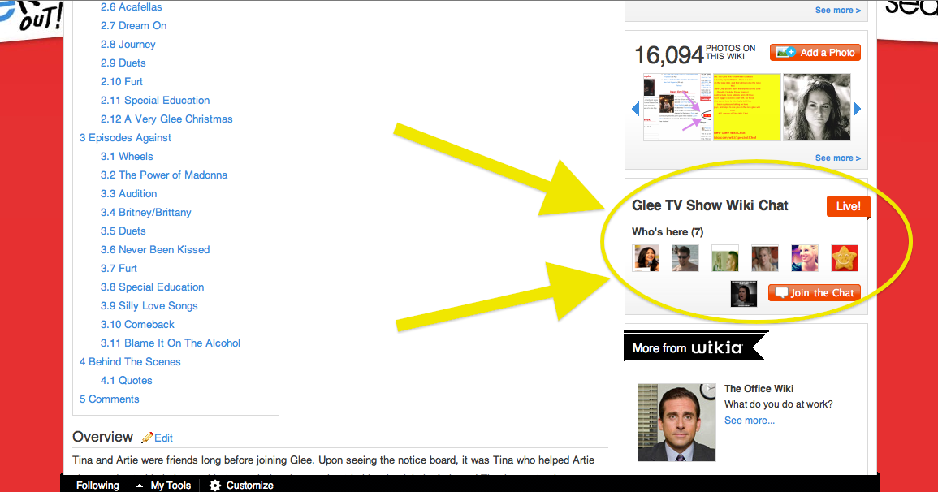Viewport: 938px width, 492px height.
Task: Click Glee TV Show Wiki Chat heading
Action: tap(710, 205)
